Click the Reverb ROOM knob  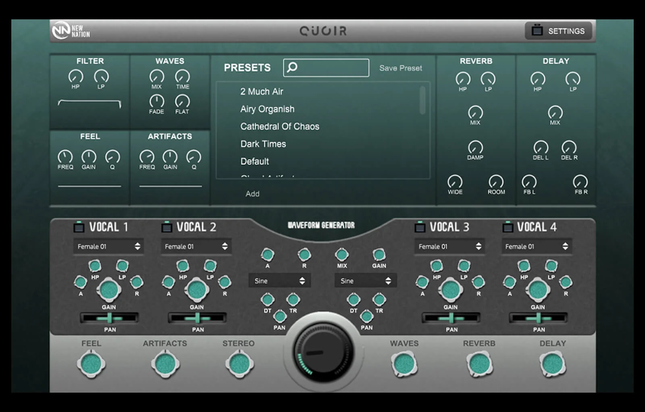click(x=496, y=181)
